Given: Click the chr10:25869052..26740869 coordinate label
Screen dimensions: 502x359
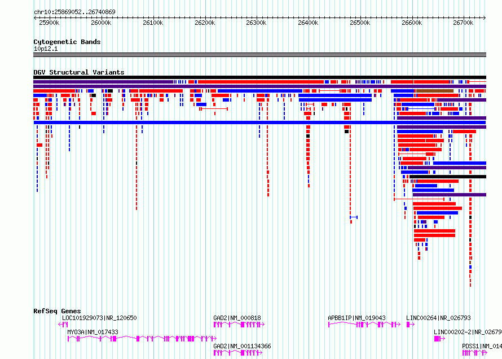Looking at the screenshot, I should coord(74,12).
